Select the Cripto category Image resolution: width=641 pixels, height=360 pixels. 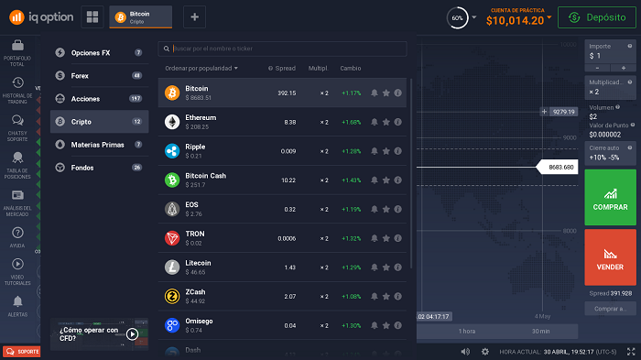[x=99, y=122]
